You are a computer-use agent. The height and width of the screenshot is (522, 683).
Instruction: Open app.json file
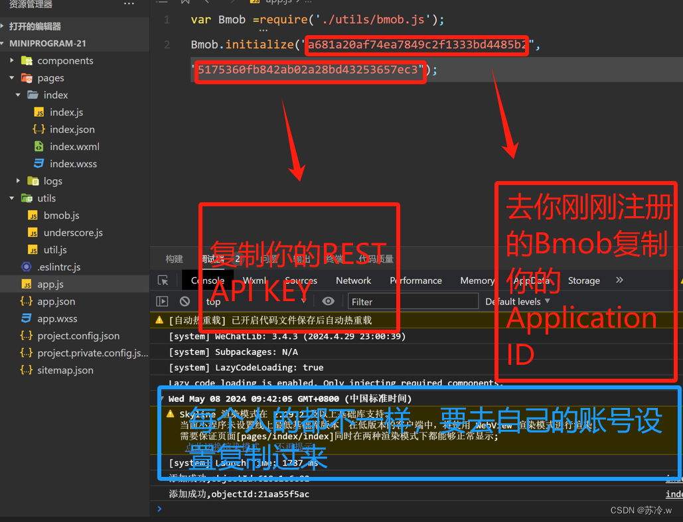pyautogui.click(x=56, y=301)
